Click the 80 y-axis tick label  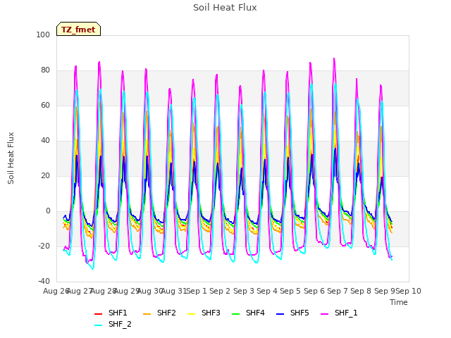pyautogui.click(x=45, y=70)
